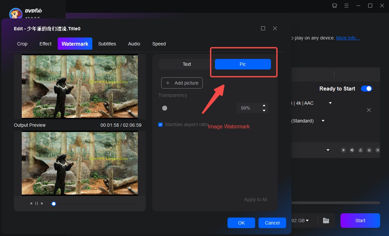Toggle the Ready to Start switch
This screenshot has width=389, height=236.
367,89
